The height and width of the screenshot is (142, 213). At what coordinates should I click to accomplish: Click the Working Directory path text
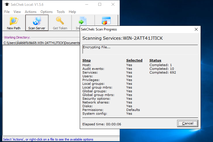pos(42,43)
